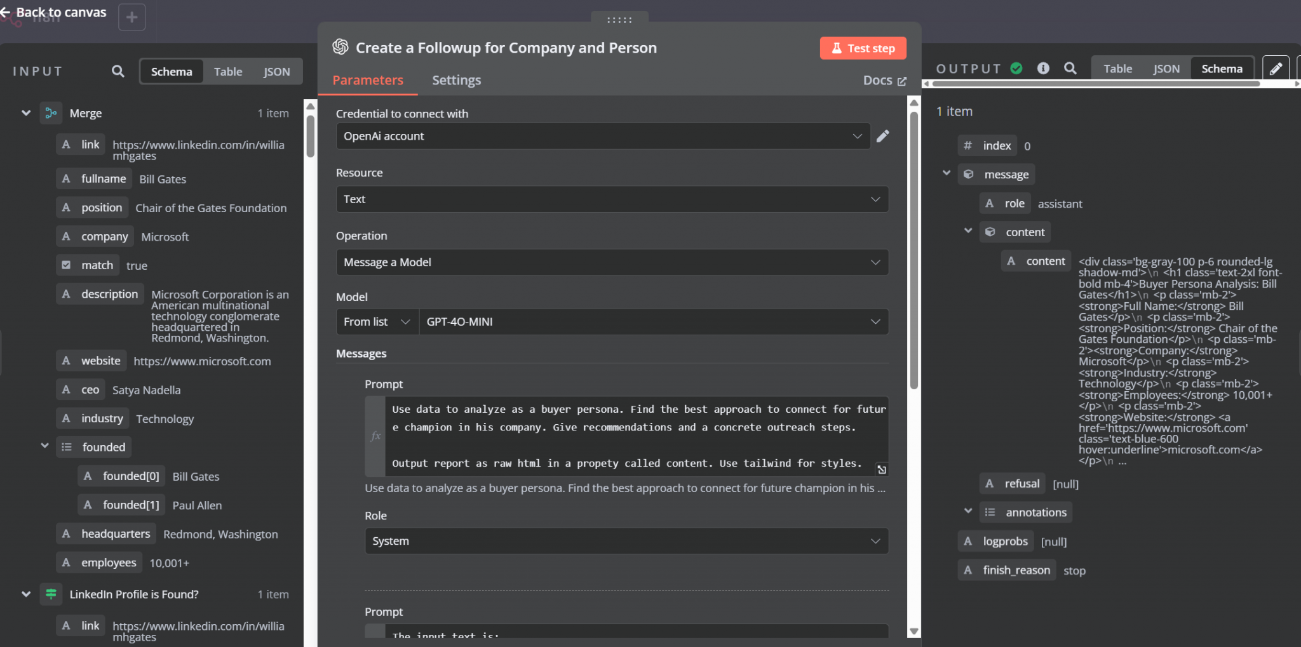Switch the input view to JSON

pyautogui.click(x=276, y=71)
